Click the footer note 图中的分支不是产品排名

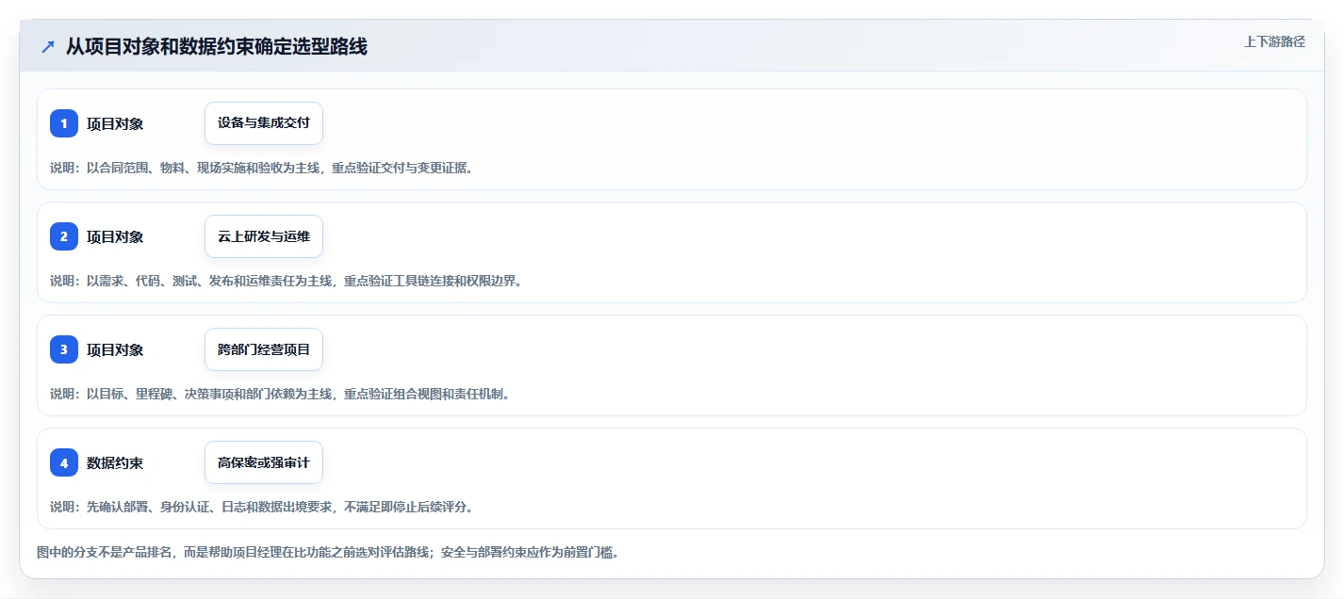coord(327,552)
